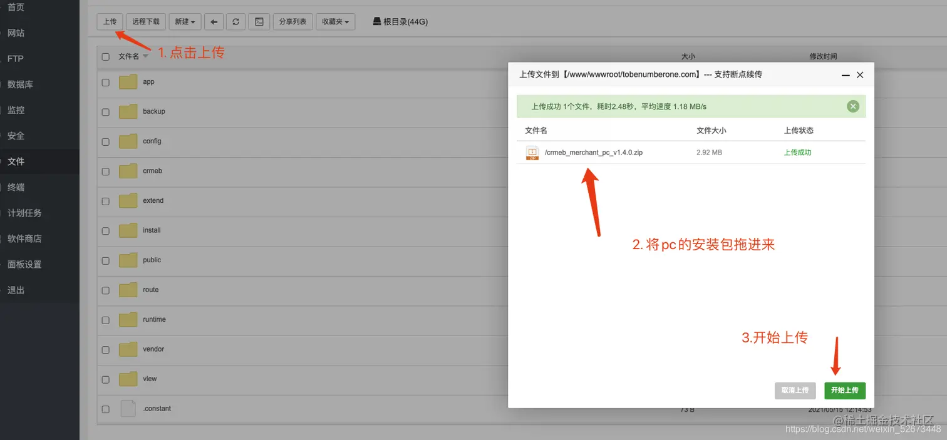Open the vendor folder icon

[128, 349]
